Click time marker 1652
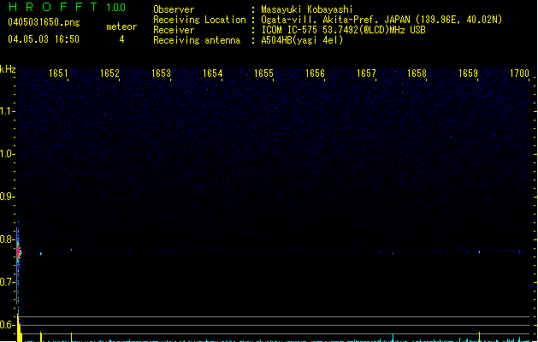This screenshot has height=342, width=538. click(109, 74)
